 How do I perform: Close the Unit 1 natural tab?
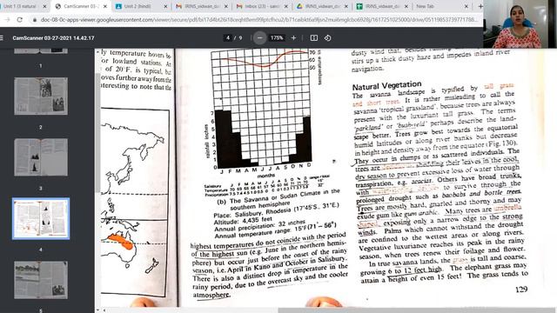click(x=44, y=6)
